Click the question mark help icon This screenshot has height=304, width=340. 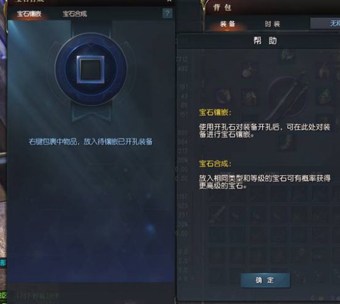pyautogui.click(x=167, y=14)
